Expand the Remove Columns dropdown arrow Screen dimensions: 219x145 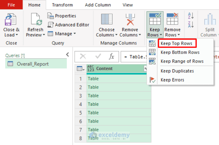tap(140, 35)
